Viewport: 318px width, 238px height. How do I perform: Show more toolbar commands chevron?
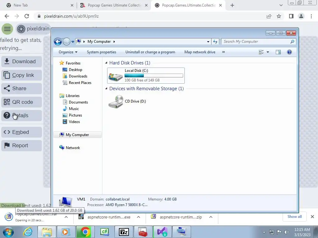pos(224,52)
